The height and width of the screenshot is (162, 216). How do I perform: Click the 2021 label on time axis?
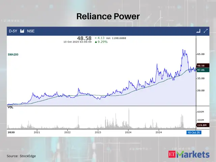(x=37, y=133)
